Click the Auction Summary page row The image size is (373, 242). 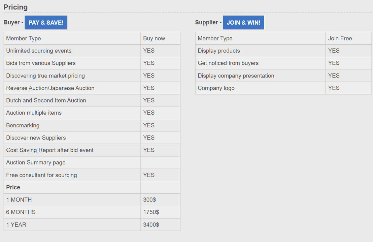pos(92,163)
